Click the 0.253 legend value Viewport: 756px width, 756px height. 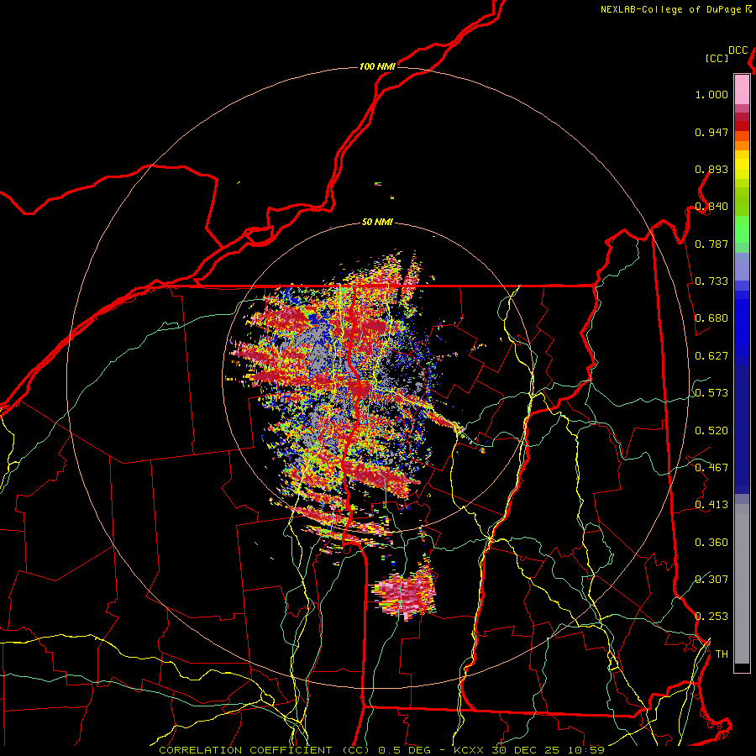pyautogui.click(x=711, y=617)
